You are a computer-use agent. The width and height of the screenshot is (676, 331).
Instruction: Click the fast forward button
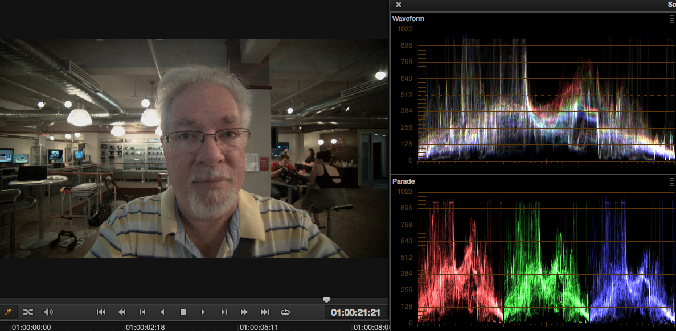(244, 312)
